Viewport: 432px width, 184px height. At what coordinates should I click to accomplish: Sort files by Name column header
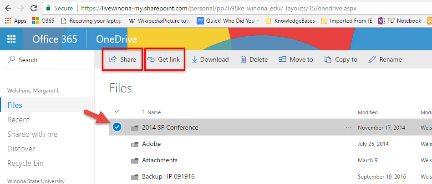click(154, 112)
